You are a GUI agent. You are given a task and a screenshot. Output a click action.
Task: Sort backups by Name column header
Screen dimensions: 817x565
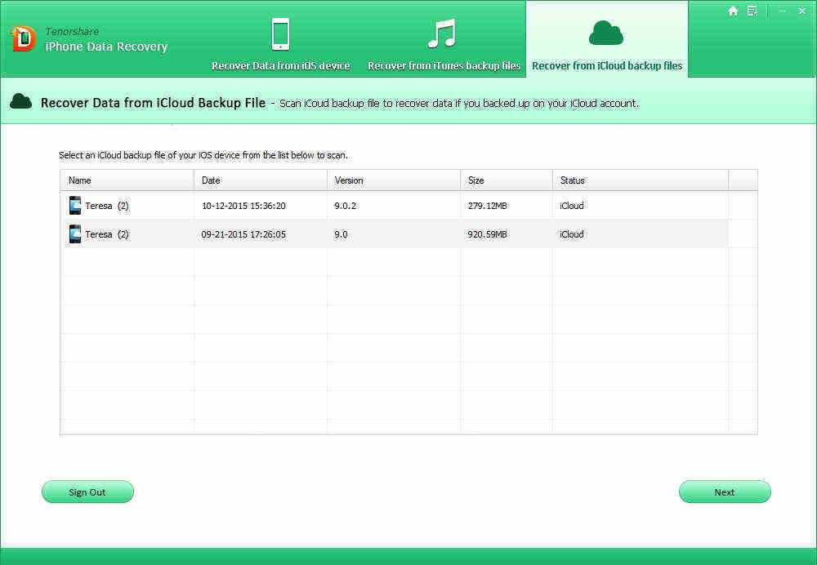pyautogui.click(x=127, y=180)
